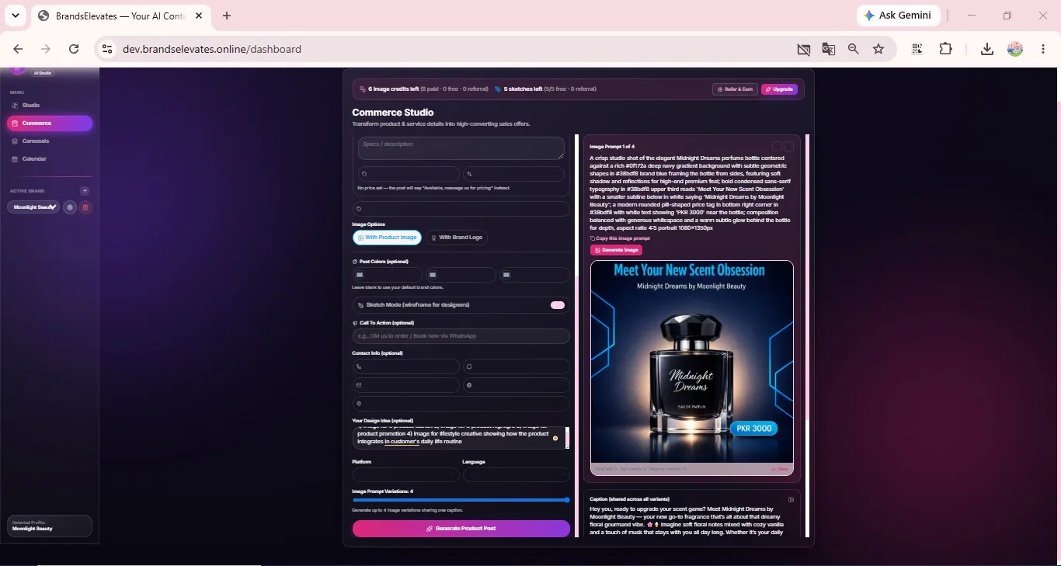Click the Upgrade button
1061x566 pixels.
click(x=779, y=89)
